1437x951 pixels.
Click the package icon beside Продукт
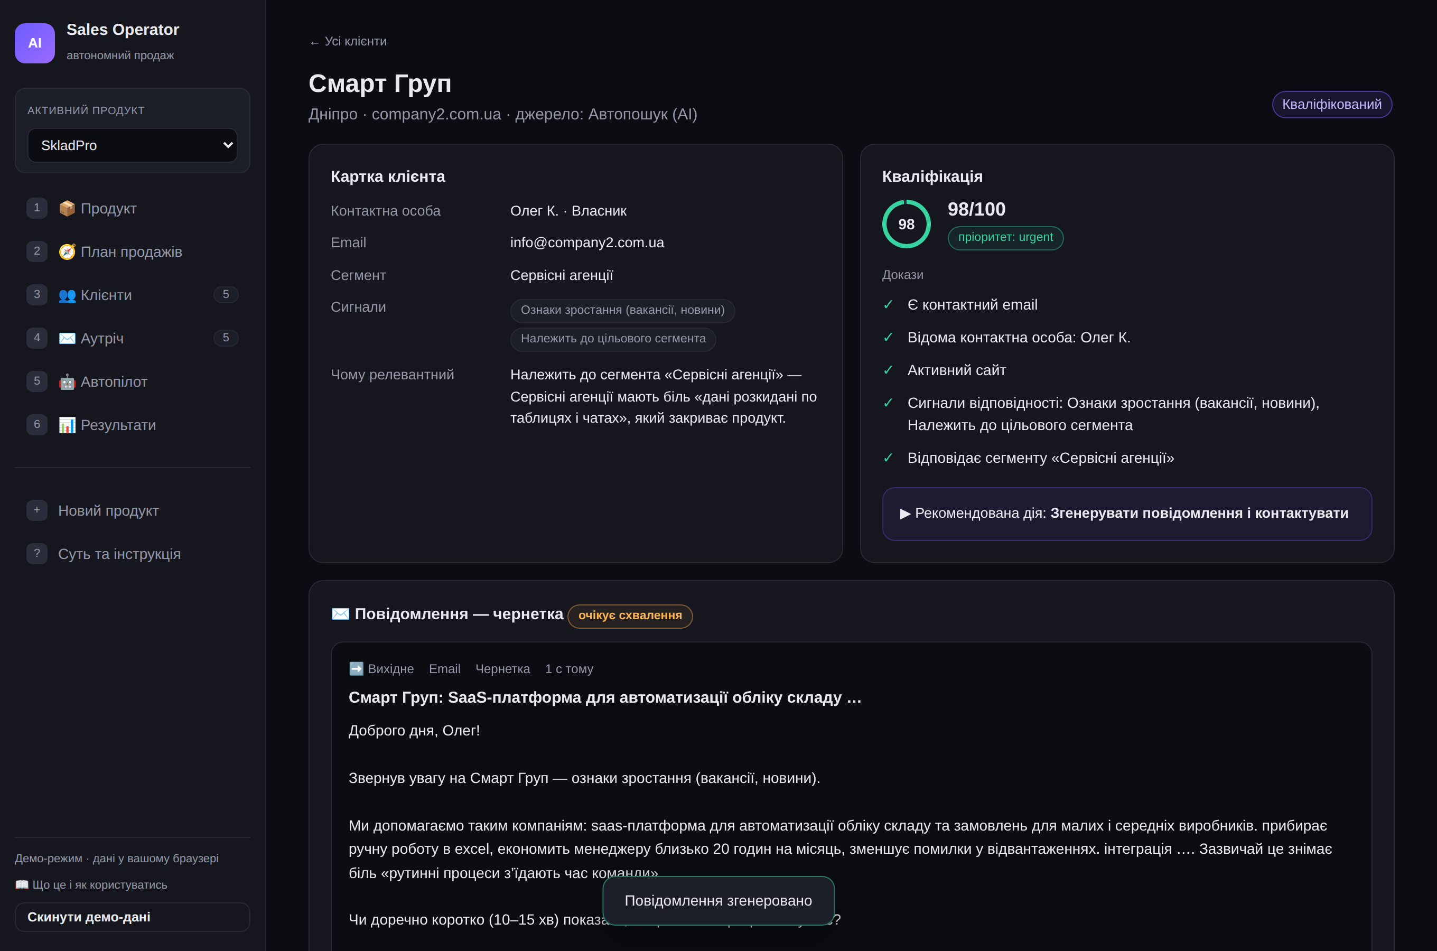coord(67,208)
